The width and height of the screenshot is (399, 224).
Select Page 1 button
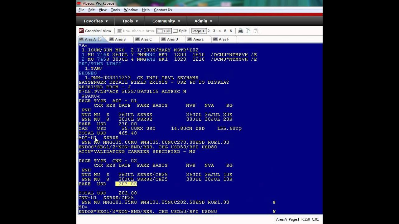pyautogui.click(x=198, y=31)
